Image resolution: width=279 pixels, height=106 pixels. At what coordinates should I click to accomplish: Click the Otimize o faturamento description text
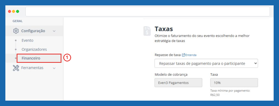click(202, 38)
